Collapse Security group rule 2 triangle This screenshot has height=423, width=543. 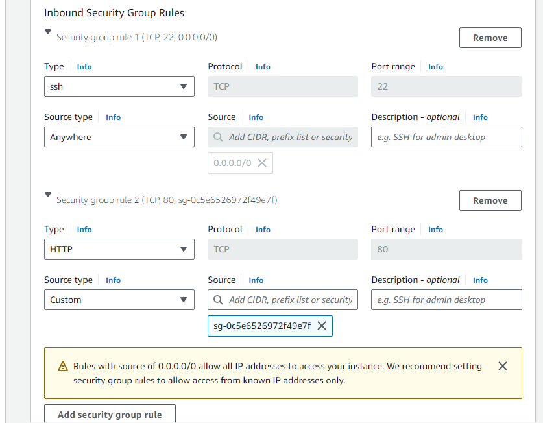point(48,195)
